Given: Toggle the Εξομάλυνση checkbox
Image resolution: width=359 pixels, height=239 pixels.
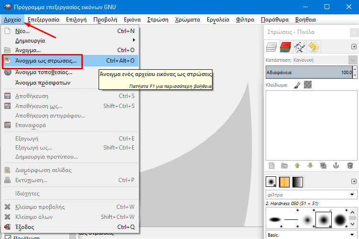Looking at the screenshot, I should [x=8, y=237].
